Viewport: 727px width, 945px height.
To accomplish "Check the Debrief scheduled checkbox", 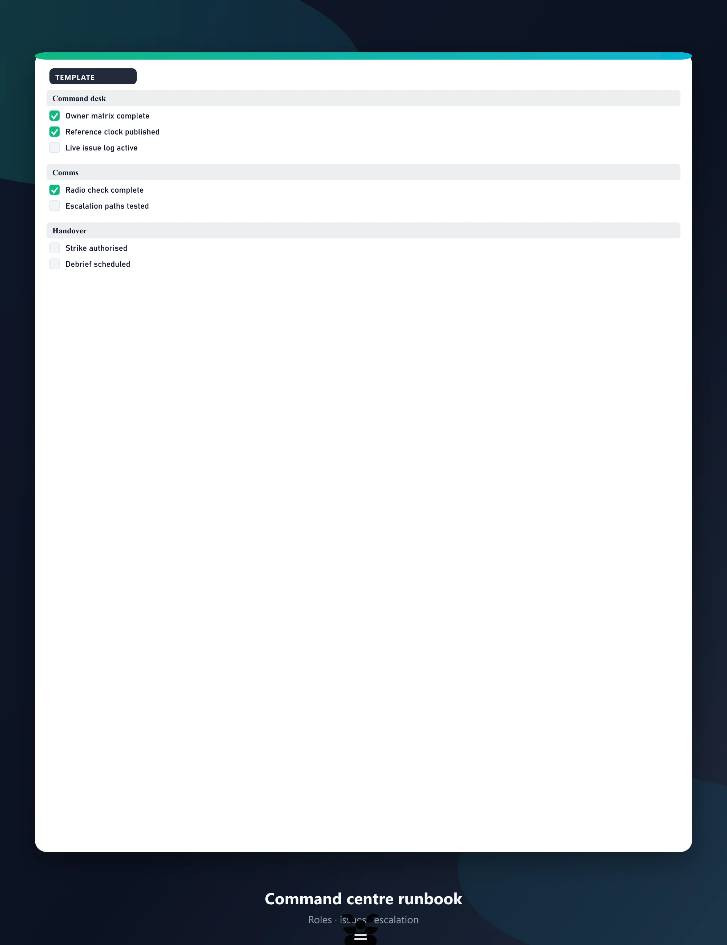I will 55,264.
